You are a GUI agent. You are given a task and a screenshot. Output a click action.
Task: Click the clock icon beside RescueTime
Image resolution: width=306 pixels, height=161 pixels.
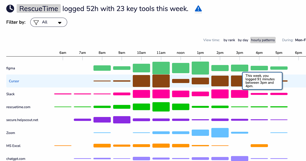[10, 8]
